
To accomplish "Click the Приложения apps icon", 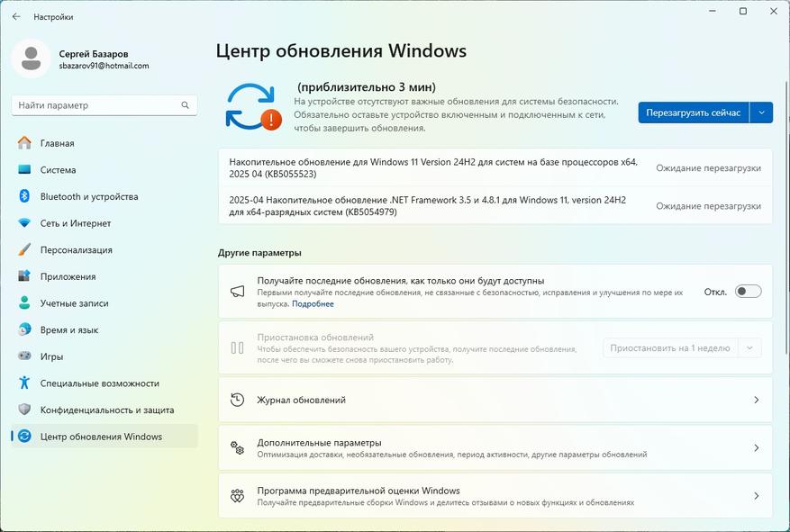I will point(24,276).
